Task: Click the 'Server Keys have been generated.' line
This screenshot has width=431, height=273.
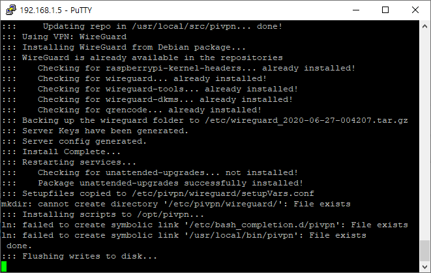Action: tap(95, 131)
